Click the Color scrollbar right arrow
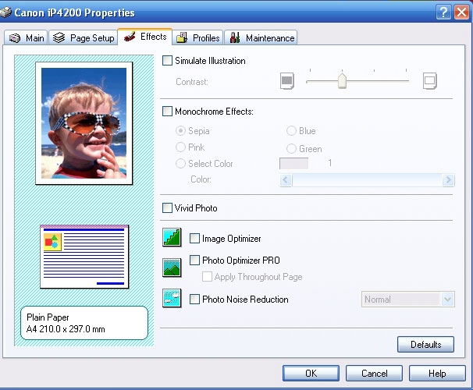 click(x=449, y=180)
